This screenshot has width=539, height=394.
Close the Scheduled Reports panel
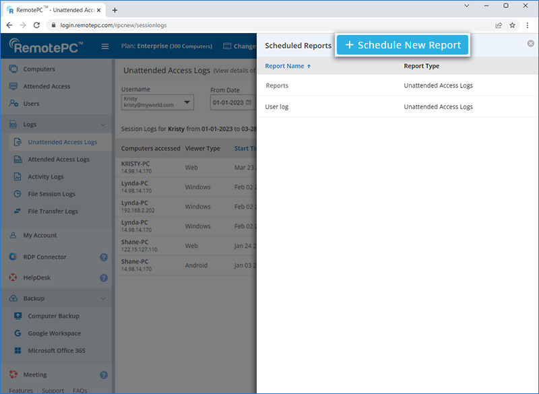[530, 44]
